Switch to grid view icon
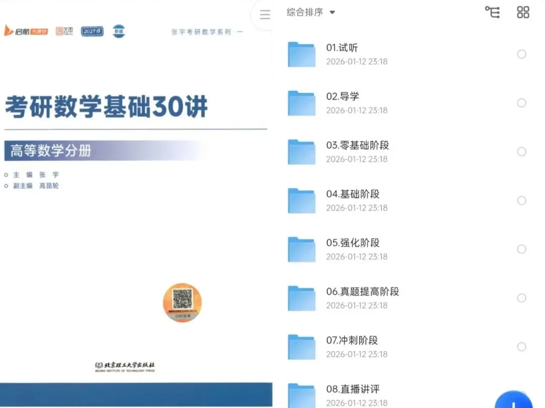Viewport: 545px width, 408px height. coord(523,12)
